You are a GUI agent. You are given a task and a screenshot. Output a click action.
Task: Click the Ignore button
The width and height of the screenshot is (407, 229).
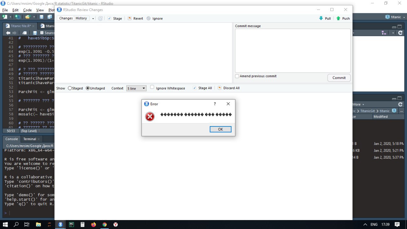(155, 18)
